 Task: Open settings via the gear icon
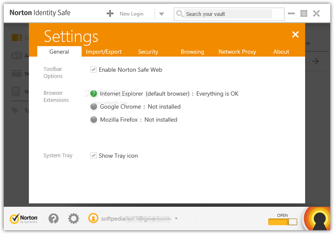tap(74, 218)
